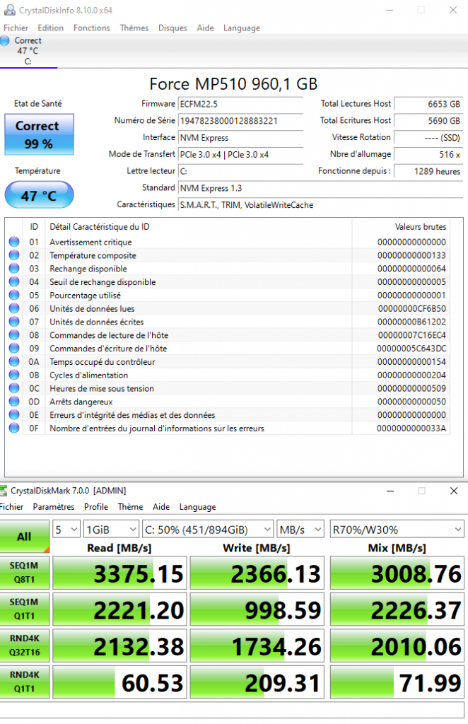Click the Caractéristiques field S.M.A.R.T., TRIM

320,205
